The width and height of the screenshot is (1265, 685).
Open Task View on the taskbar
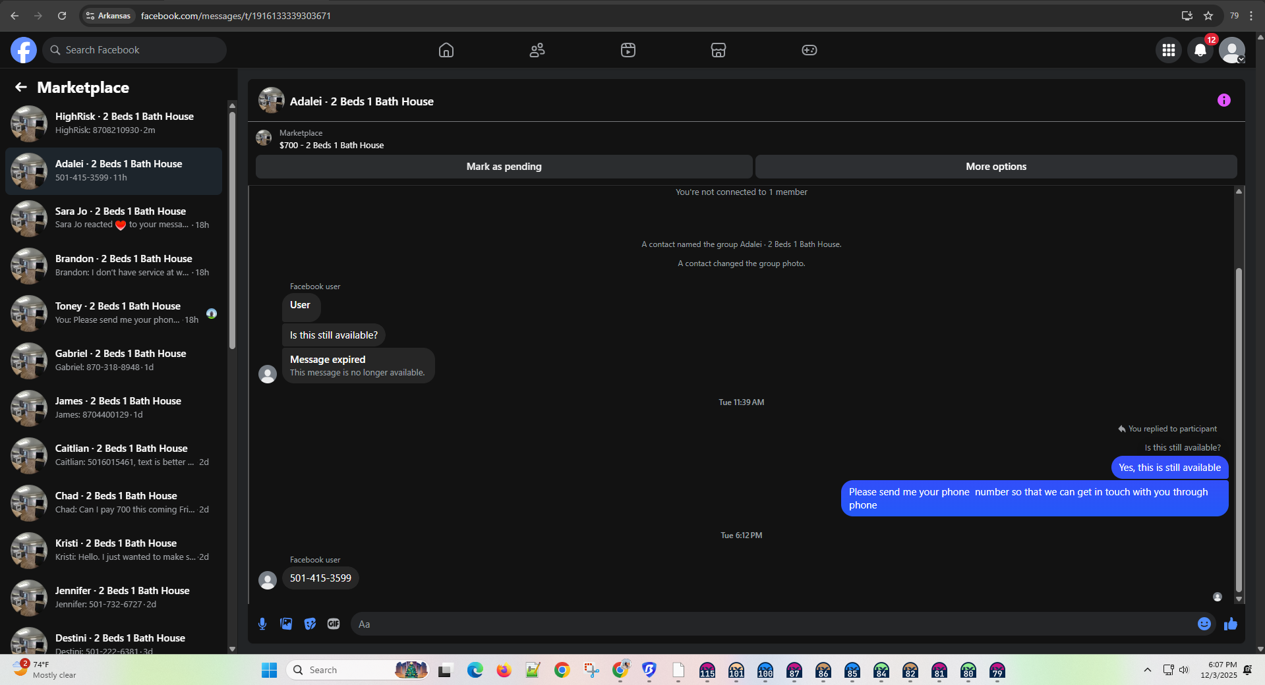coord(445,670)
